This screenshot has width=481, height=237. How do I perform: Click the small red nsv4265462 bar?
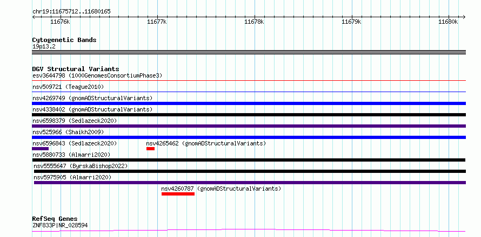pyautogui.click(x=150, y=149)
